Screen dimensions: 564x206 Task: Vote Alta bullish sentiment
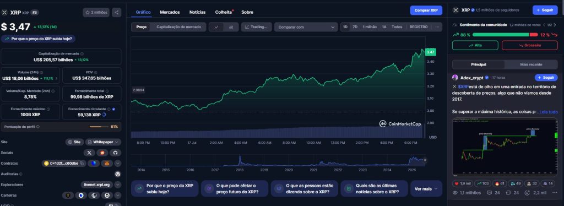tap(475, 45)
